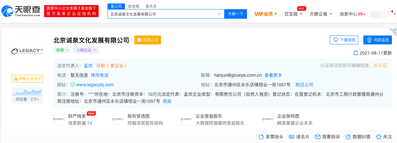The width and height of the screenshot is (397, 143).
Task: Click the QR code corner icon
Action: 393,31
